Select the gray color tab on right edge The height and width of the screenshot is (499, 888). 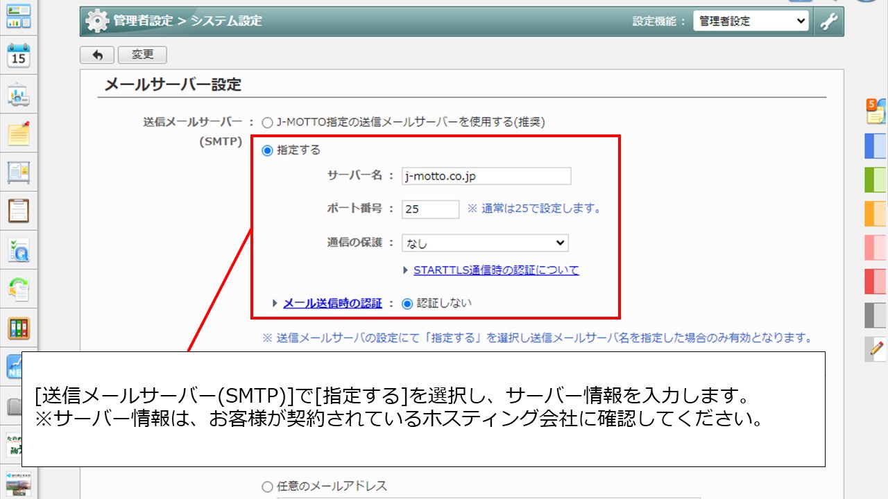coord(876,315)
